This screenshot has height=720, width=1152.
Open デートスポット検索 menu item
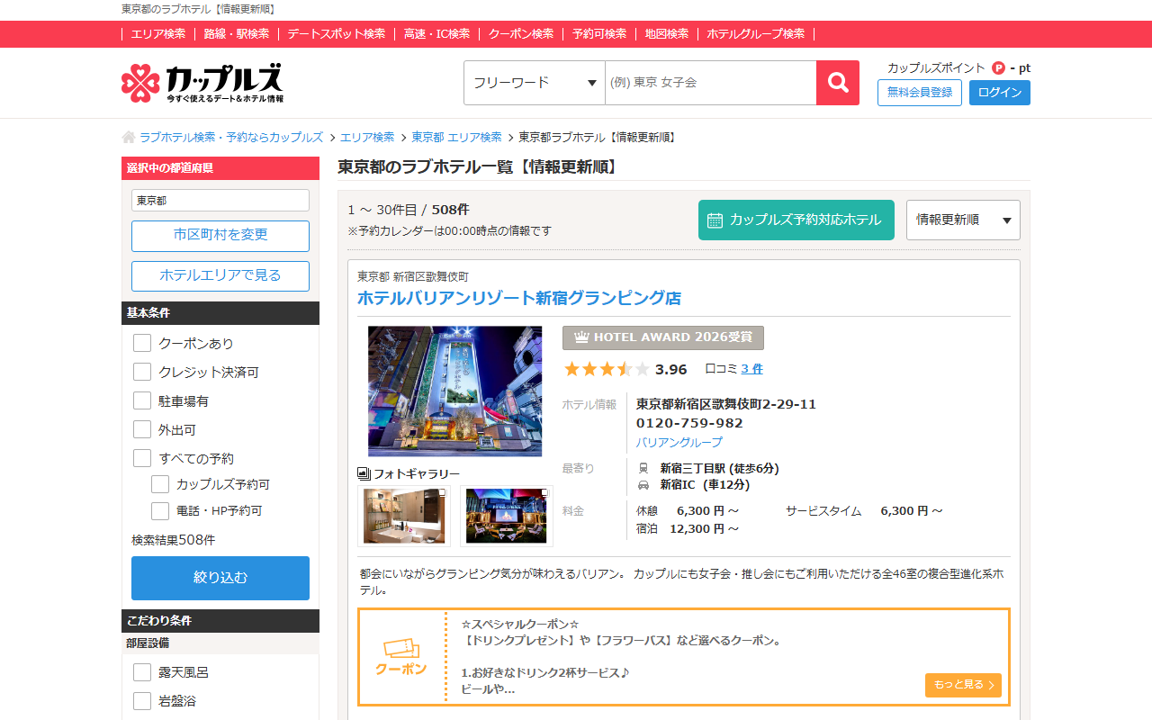[337, 34]
